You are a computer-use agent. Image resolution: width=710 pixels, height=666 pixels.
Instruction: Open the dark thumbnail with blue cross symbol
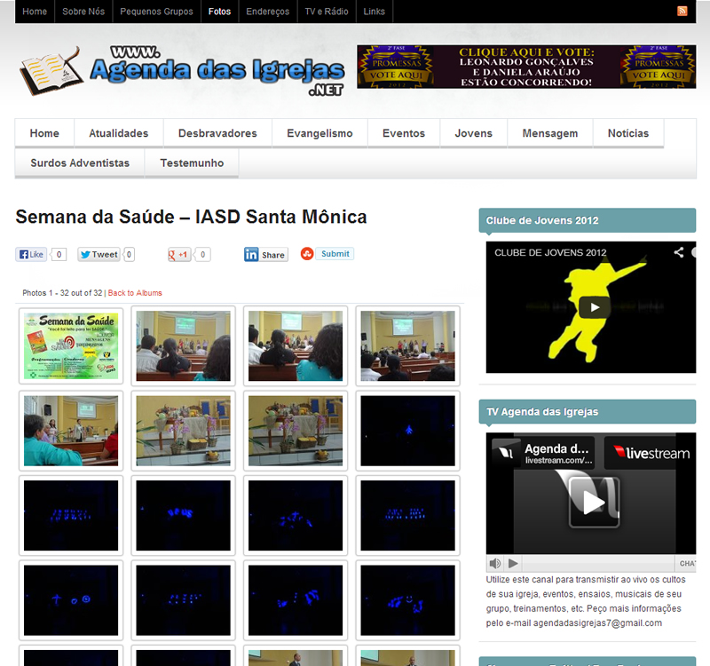(x=71, y=600)
